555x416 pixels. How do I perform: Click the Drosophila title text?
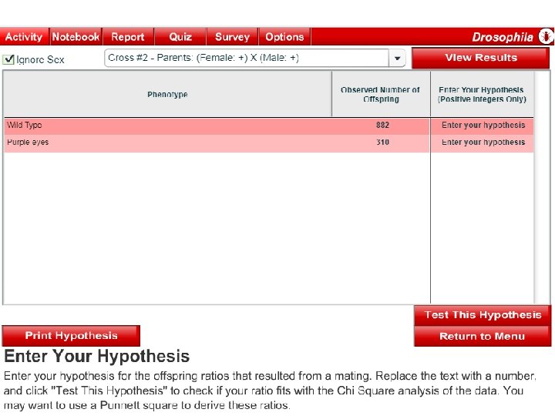point(503,37)
